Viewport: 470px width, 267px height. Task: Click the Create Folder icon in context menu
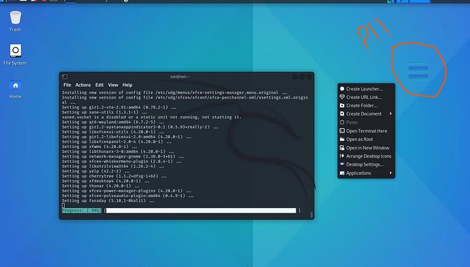[342, 105]
